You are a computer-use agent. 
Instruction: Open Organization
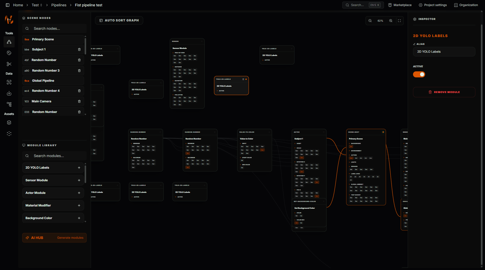(x=466, y=5)
